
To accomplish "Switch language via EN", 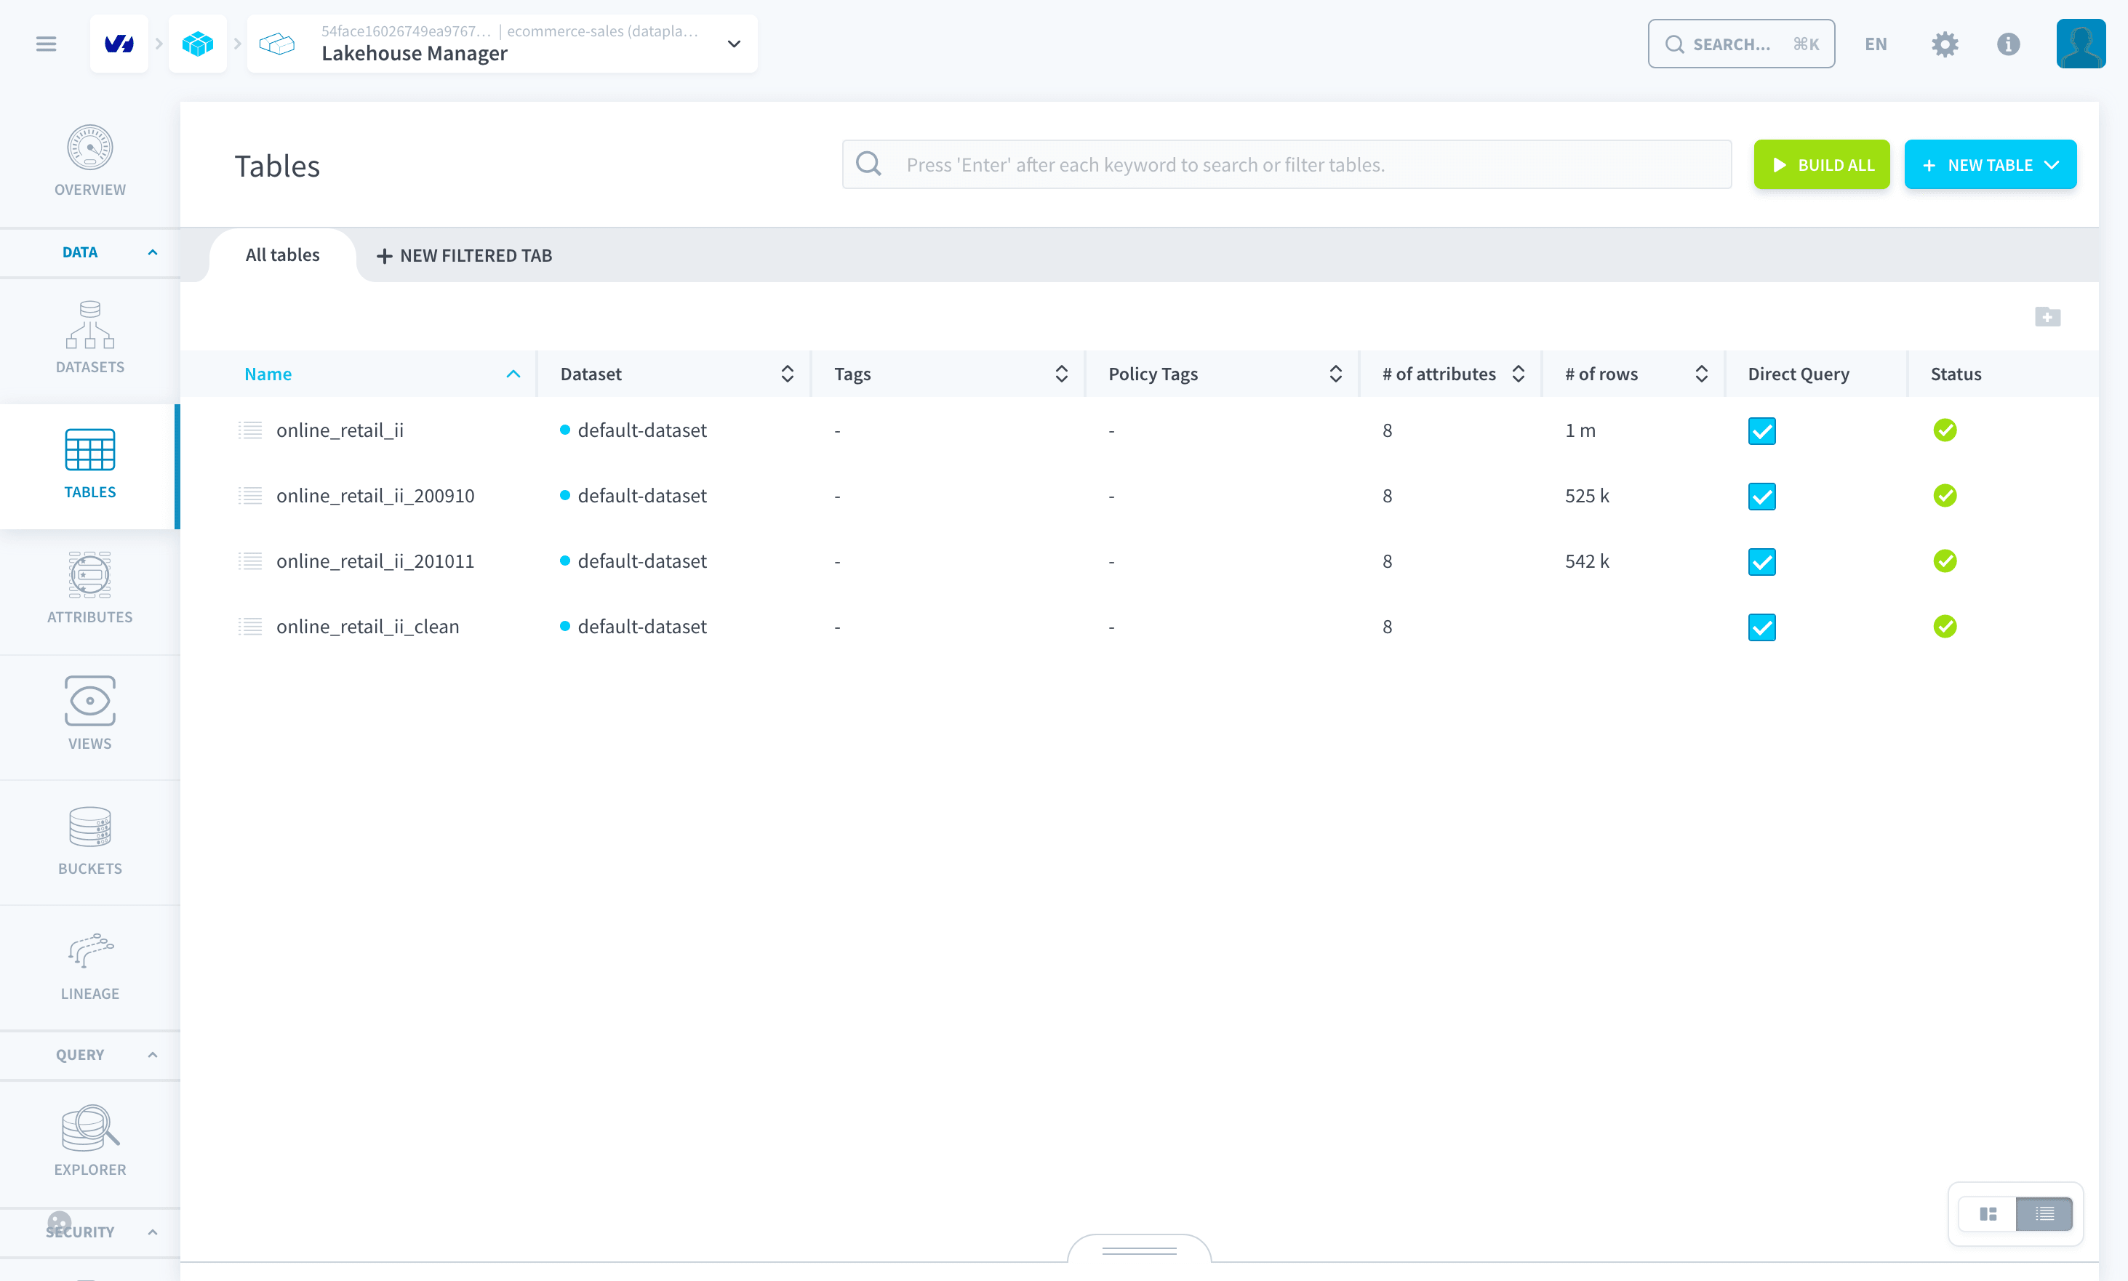I will pyautogui.click(x=1875, y=44).
